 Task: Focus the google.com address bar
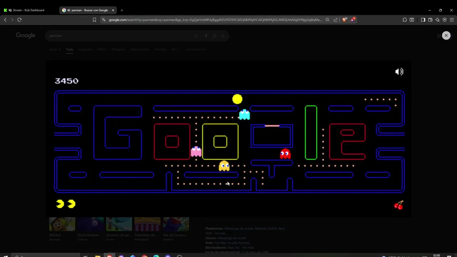(215, 20)
